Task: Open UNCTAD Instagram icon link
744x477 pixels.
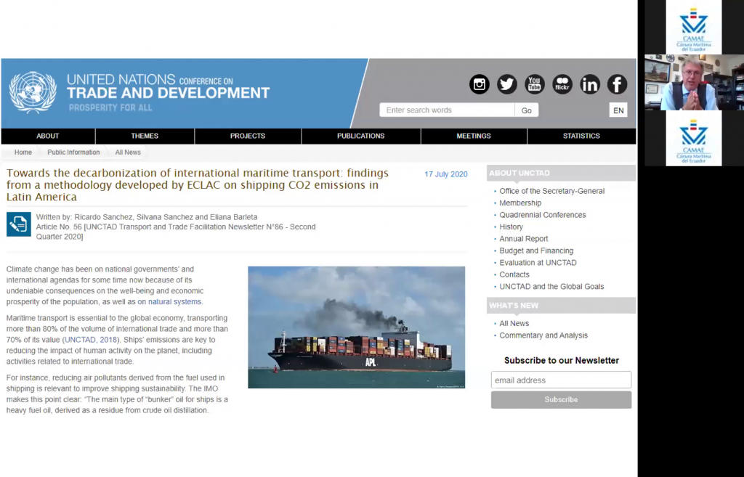Action: [480, 84]
